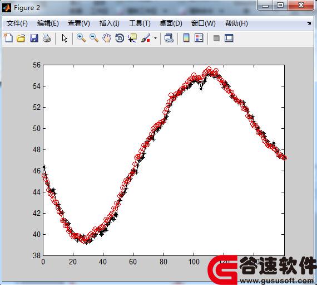The height and width of the screenshot is (285, 317).
Task: Click the New Figure icon
Action: point(8,38)
